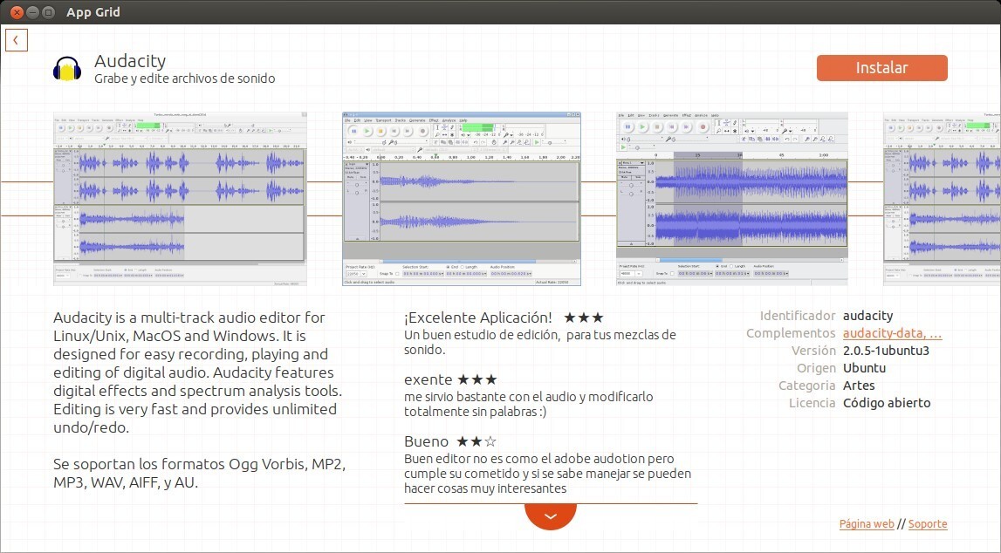Open the Project Rate dropdown in the third screenshot

(637, 273)
